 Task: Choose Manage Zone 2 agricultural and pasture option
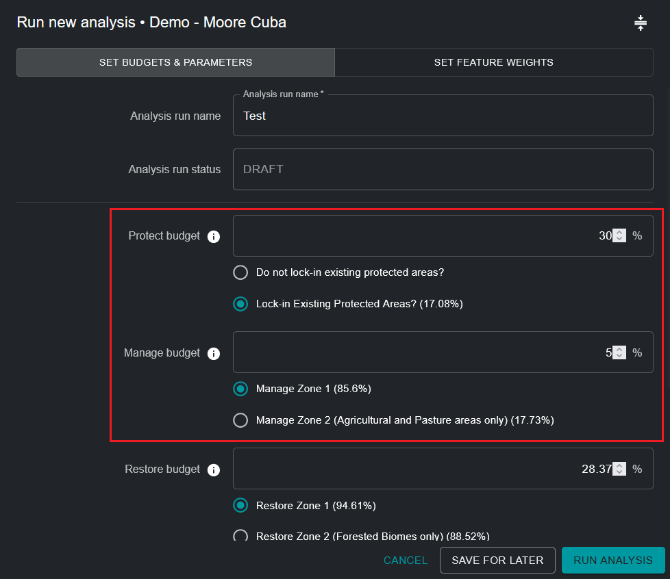240,420
